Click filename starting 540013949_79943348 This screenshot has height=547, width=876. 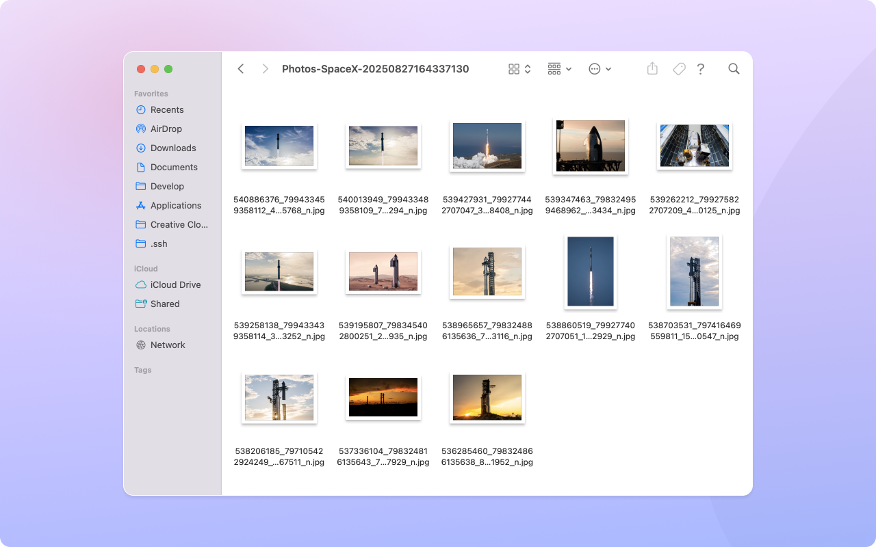click(x=383, y=205)
